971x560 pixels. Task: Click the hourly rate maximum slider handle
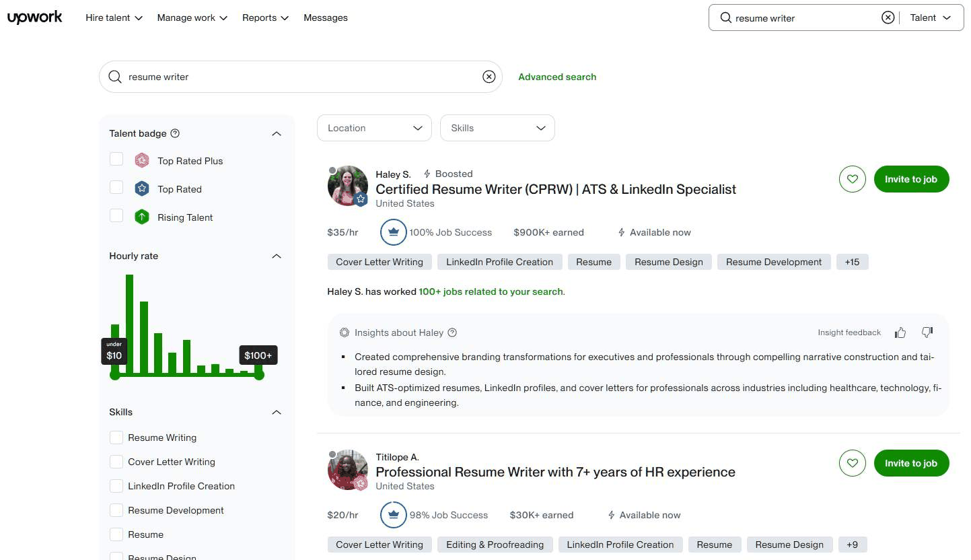tap(259, 375)
